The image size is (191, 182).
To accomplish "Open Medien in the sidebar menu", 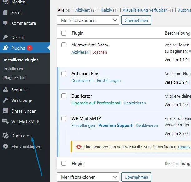I will 18,2.
